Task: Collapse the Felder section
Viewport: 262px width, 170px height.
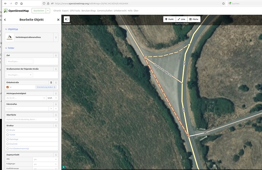Action: (x=10, y=48)
